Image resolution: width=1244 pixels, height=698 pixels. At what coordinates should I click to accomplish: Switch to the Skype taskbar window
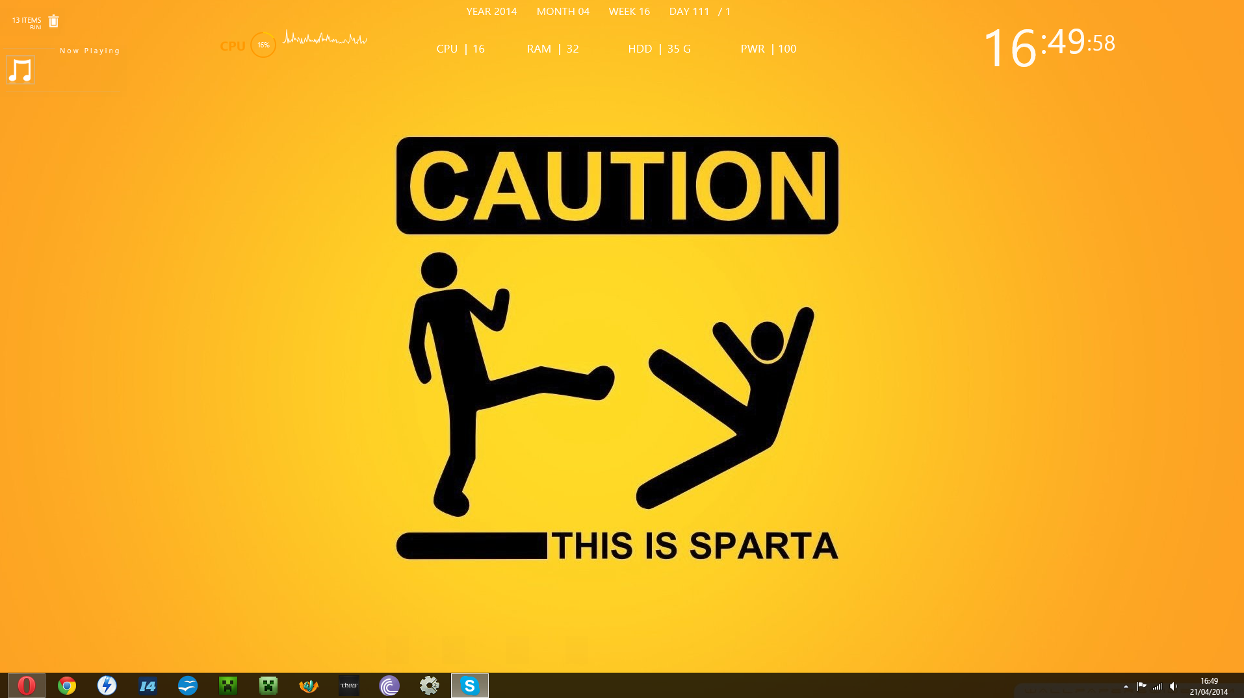470,686
